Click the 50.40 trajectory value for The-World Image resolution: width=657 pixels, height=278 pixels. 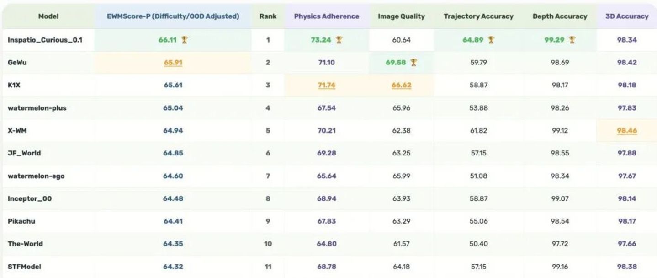point(478,244)
